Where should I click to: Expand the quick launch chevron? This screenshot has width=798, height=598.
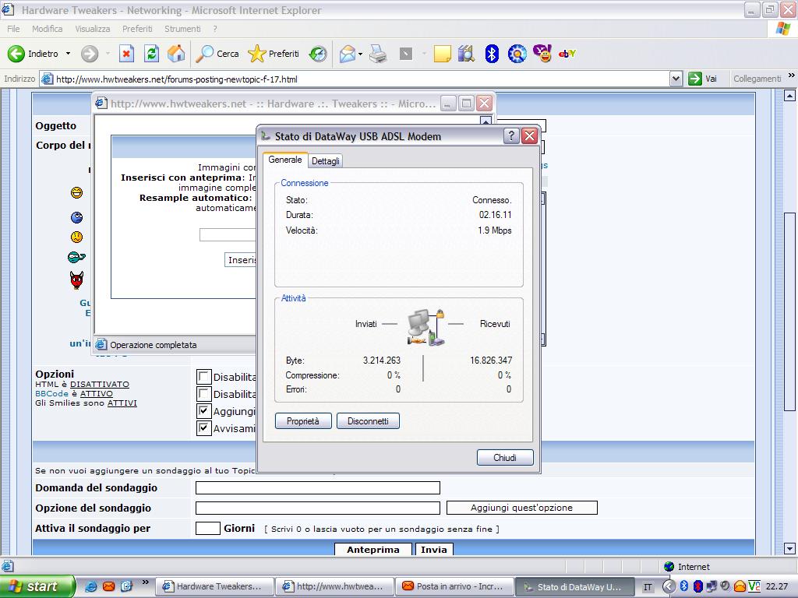[x=145, y=582]
